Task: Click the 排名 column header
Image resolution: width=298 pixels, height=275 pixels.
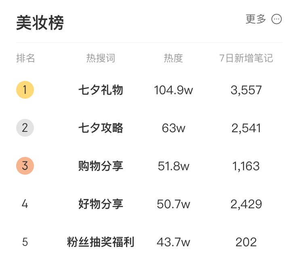Action: click(x=25, y=58)
